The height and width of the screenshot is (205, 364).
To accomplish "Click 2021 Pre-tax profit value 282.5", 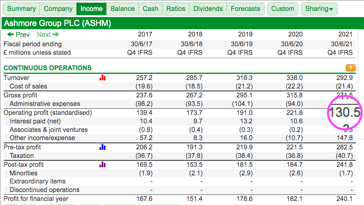I will (344, 147).
